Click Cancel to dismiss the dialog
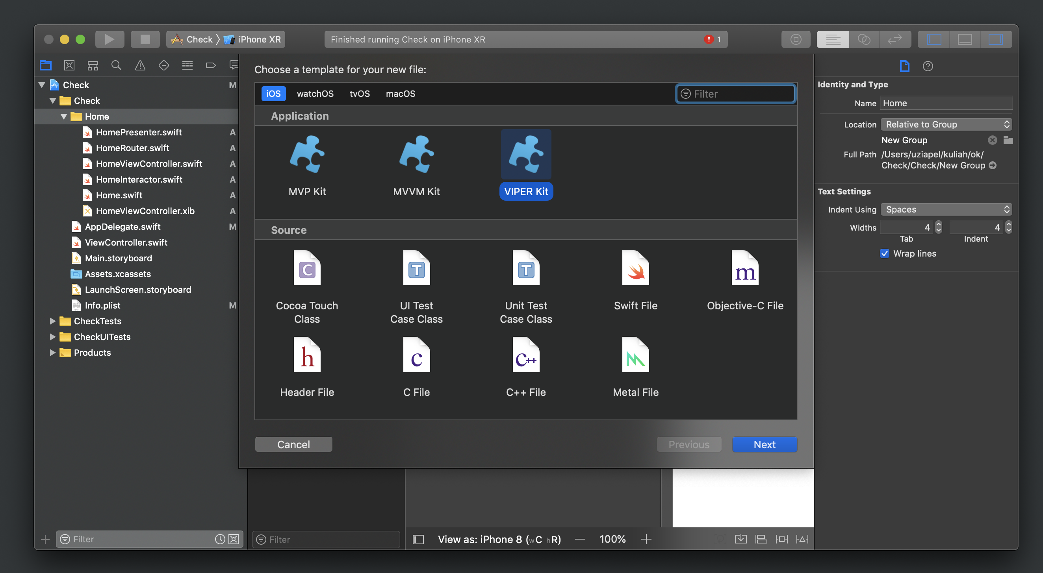This screenshot has width=1043, height=573. [x=293, y=444]
